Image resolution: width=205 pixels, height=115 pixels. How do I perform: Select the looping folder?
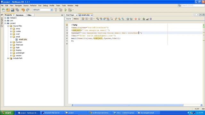(19, 50)
